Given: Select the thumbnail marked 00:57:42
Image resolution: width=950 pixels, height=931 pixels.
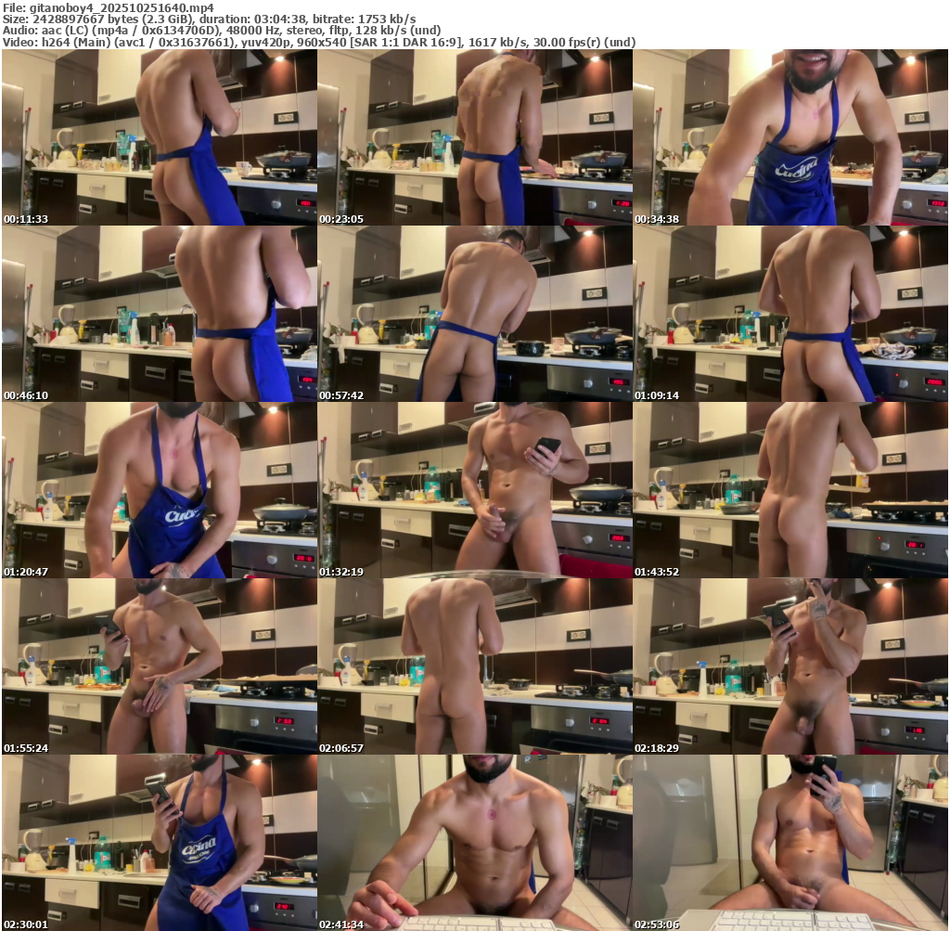Looking at the screenshot, I should [475, 314].
